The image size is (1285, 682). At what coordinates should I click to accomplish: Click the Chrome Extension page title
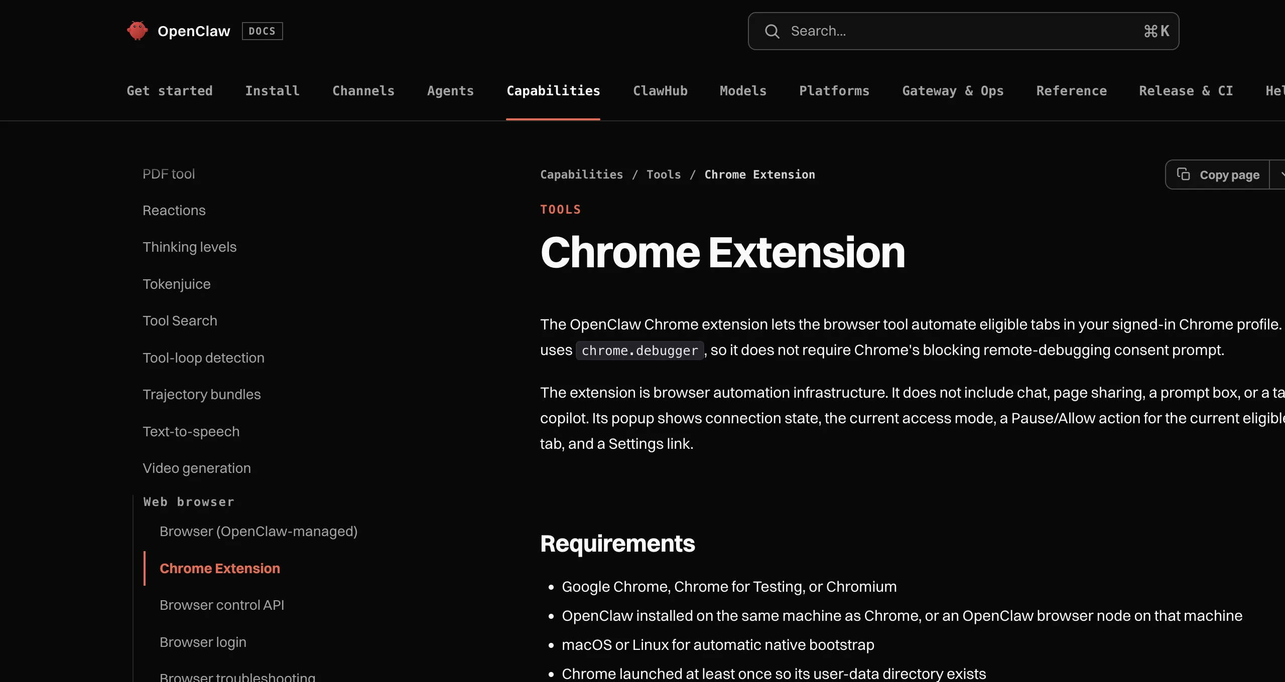click(x=723, y=252)
